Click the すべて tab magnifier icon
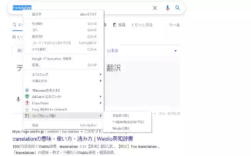The height and width of the screenshot is (156, 251). click(14, 25)
